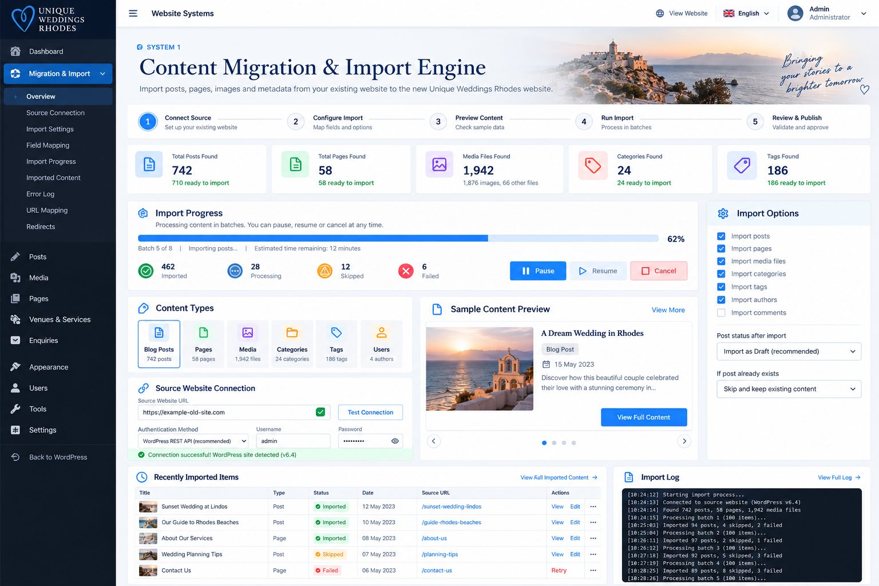Reveal password with the eye icon

click(395, 441)
